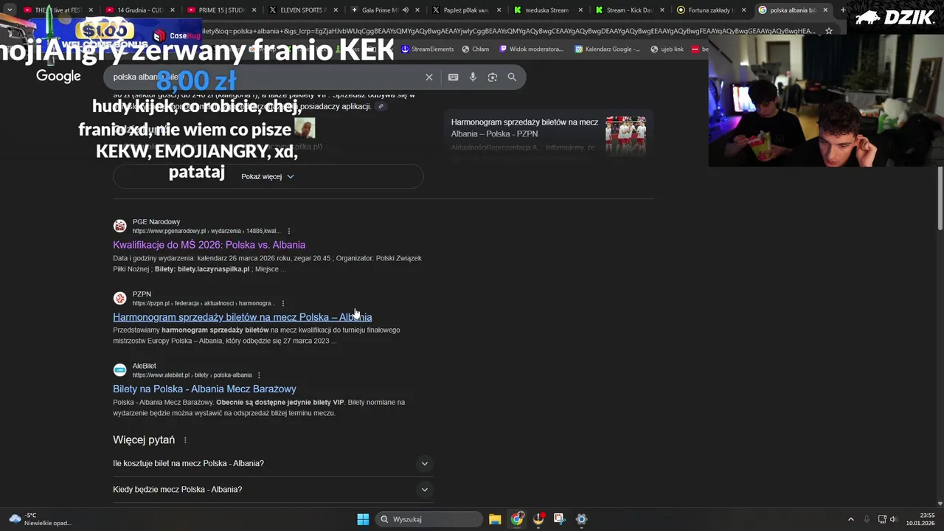Screen dimensions: 944x531
Task: Open the Widok moderatora bookmark
Action: coord(531,49)
